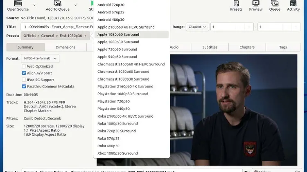Select Xbox 1080p30 Surround preset

[131, 153]
